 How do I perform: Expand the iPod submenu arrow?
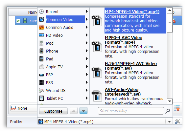pyautogui.click(x=87, y=43)
